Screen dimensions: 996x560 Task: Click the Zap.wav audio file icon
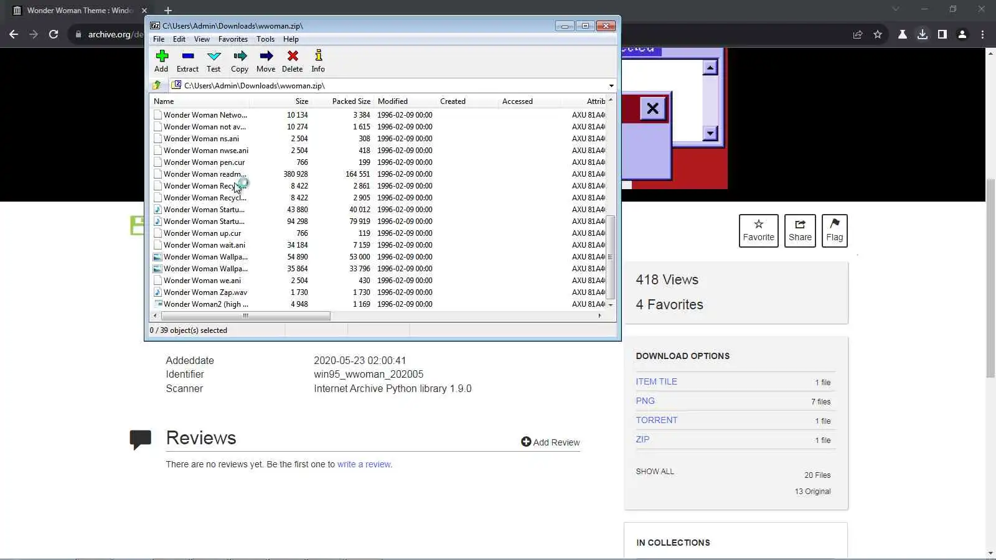[157, 292]
